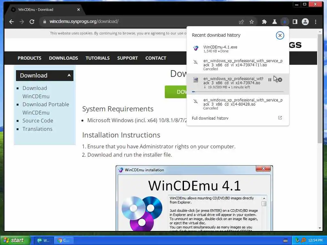Pause the downloading ISO file
This screenshot has width=327, height=245.
270,80
